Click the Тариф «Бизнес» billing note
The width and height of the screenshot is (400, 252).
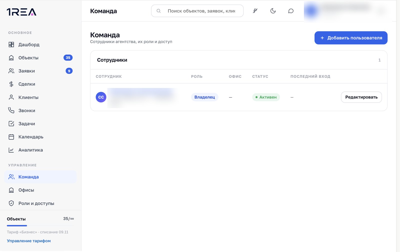(x=37, y=232)
